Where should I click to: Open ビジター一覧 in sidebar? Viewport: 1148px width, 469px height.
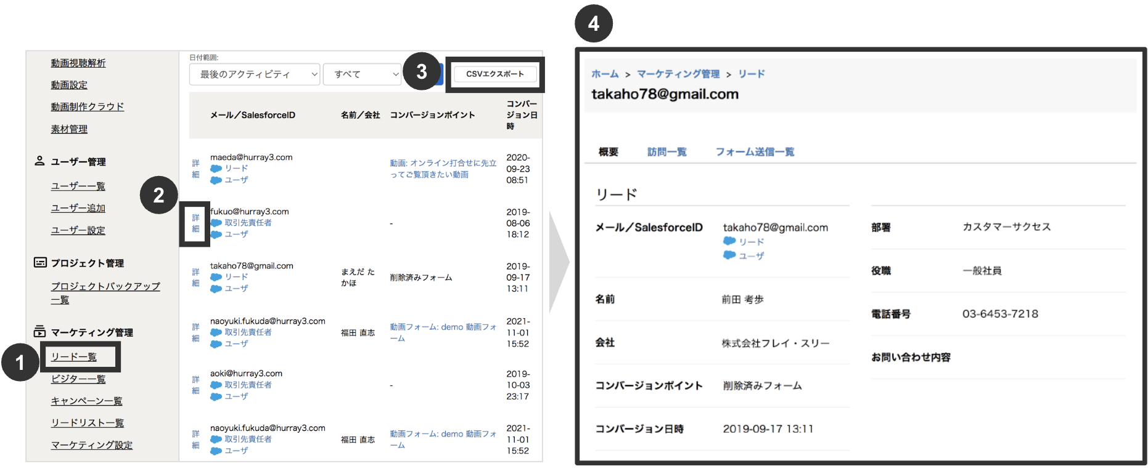tap(78, 379)
